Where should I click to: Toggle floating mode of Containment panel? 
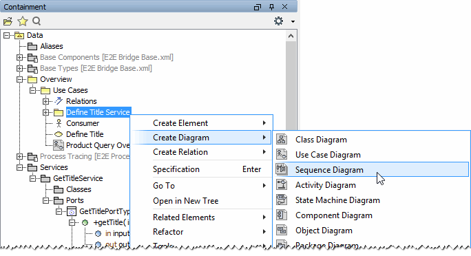[258, 7]
